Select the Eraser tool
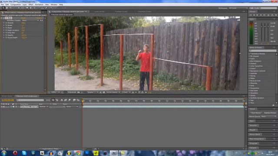278x156 pixels. 46,8
